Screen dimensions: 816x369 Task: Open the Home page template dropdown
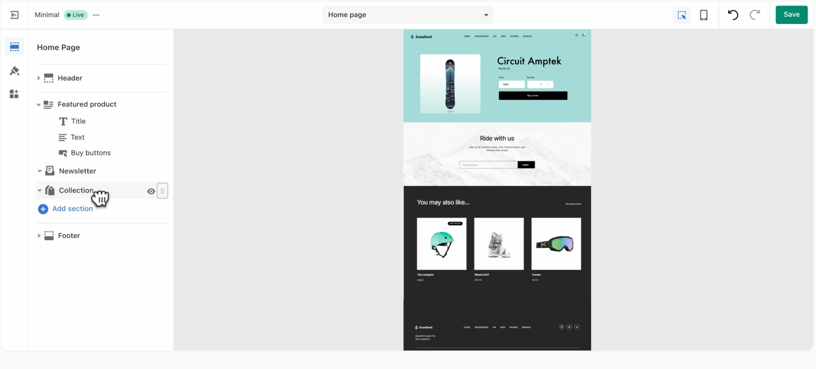pyautogui.click(x=408, y=15)
